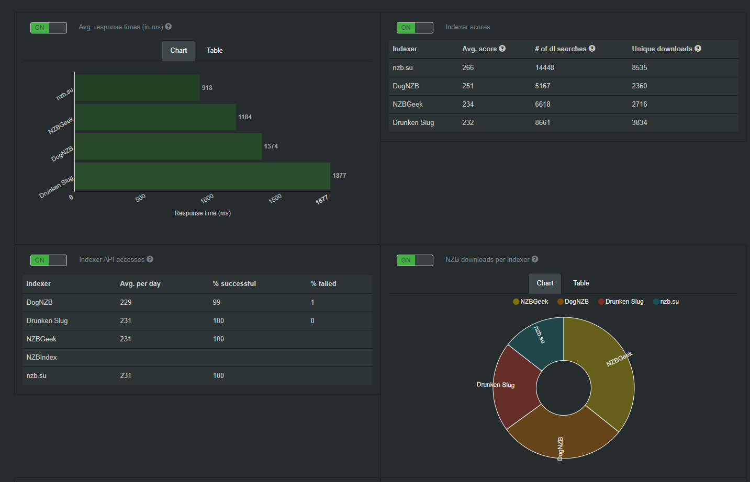Click help icon next to Indexer API accesses
Viewport: 750px width, 482px height.
coord(150,259)
